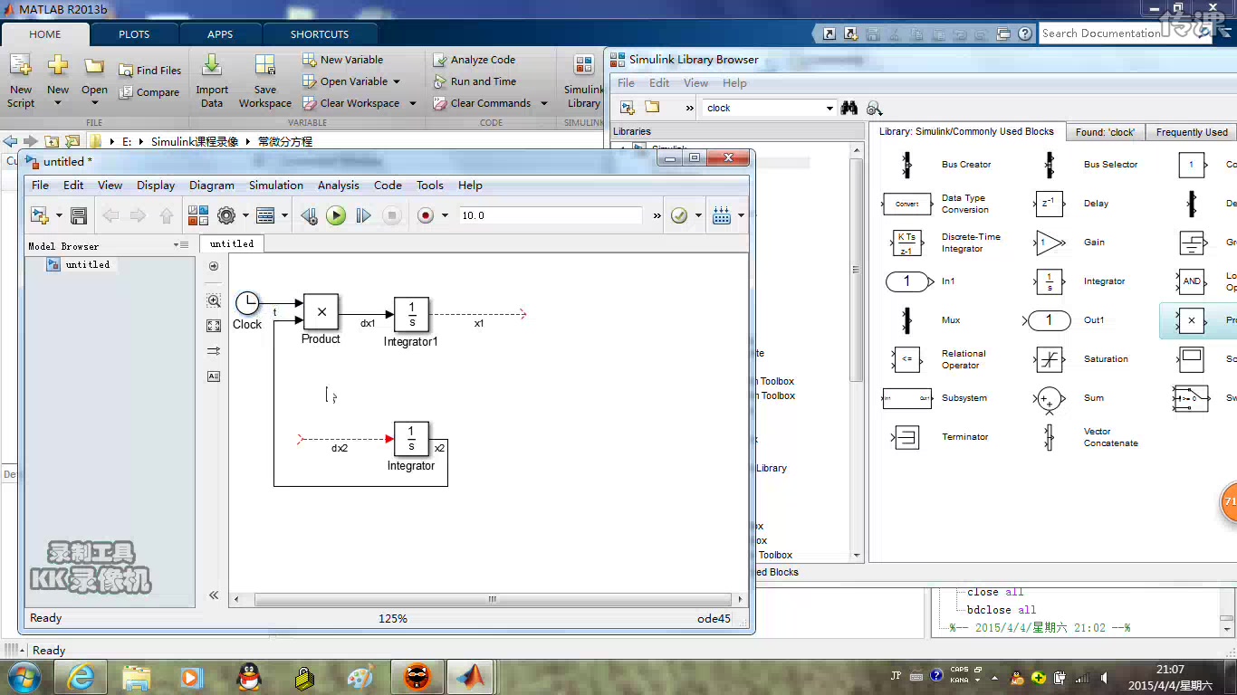Select the Integrator1 block on the canvas
The width and height of the screenshot is (1237, 695).
(x=411, y=315)
